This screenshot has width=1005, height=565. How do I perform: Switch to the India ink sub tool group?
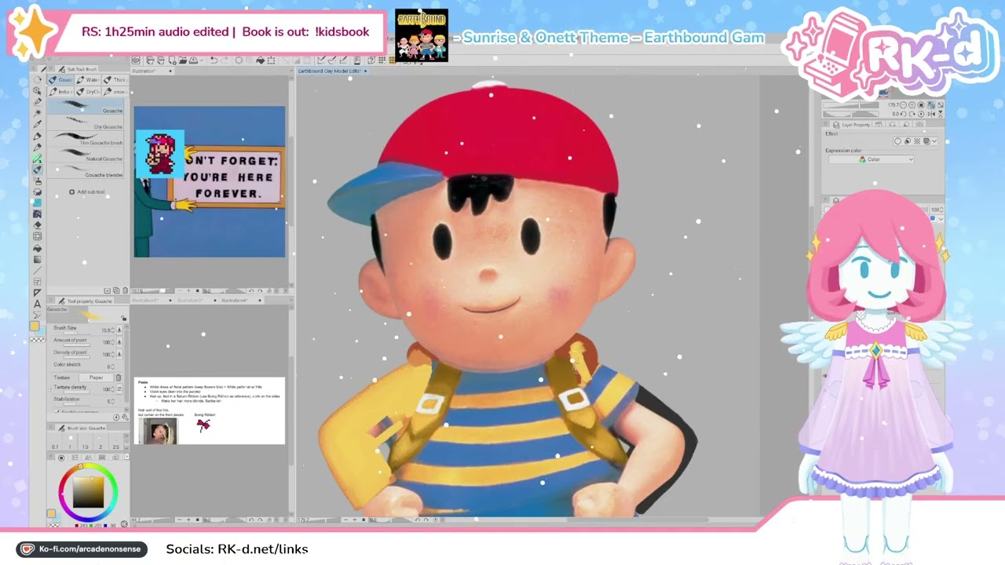(x=60, y=92)
